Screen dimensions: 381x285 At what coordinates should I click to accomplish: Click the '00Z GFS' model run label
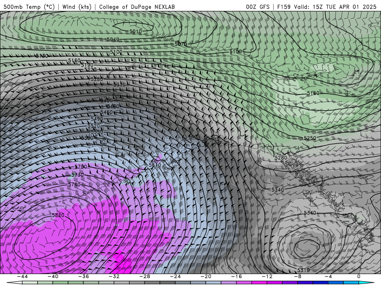click(258, 7)
